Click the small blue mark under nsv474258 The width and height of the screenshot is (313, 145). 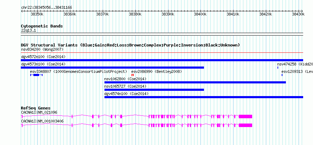(278, 68)
